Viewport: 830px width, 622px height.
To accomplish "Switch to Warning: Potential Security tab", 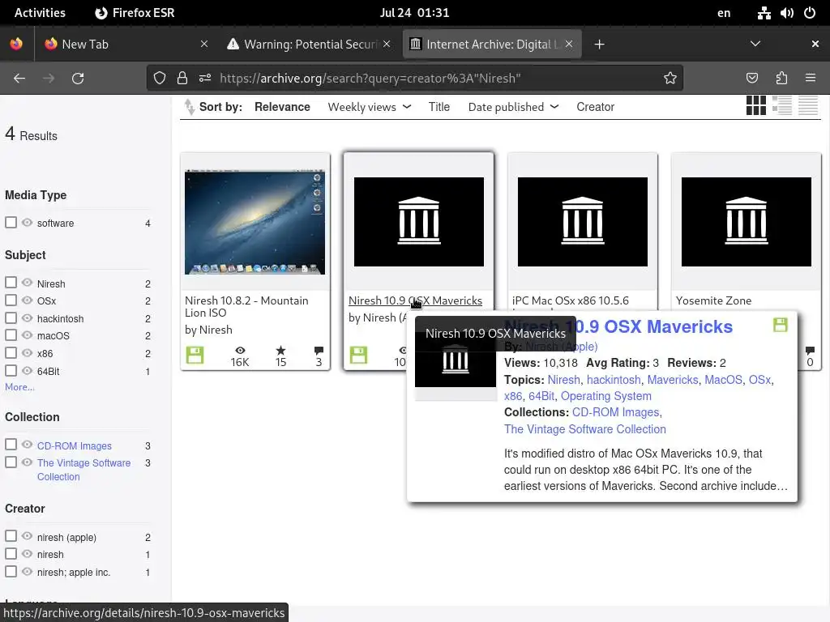I will [x=310, y=45].
